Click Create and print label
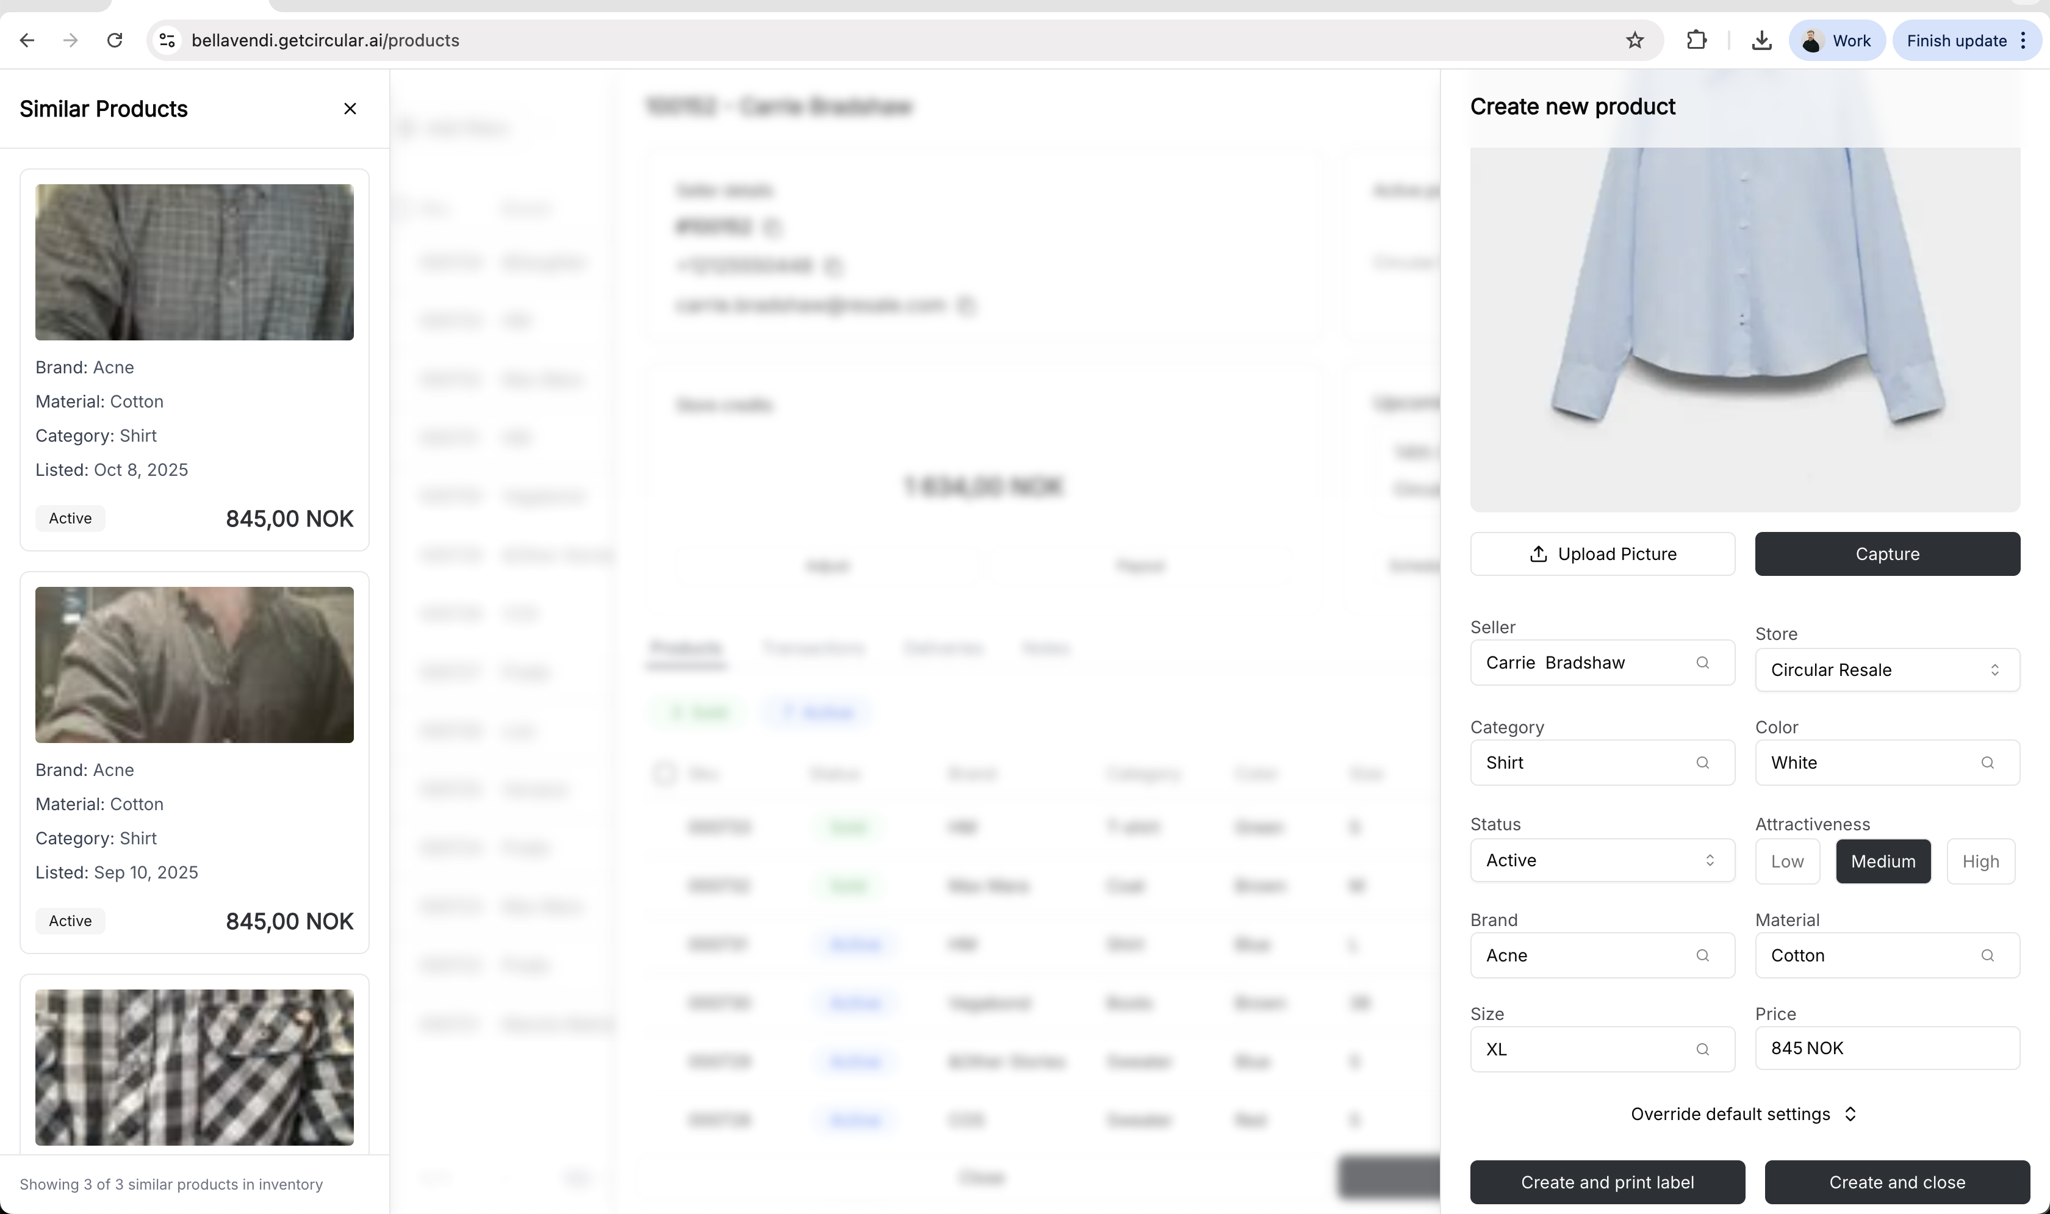 click(1606, 1182)
